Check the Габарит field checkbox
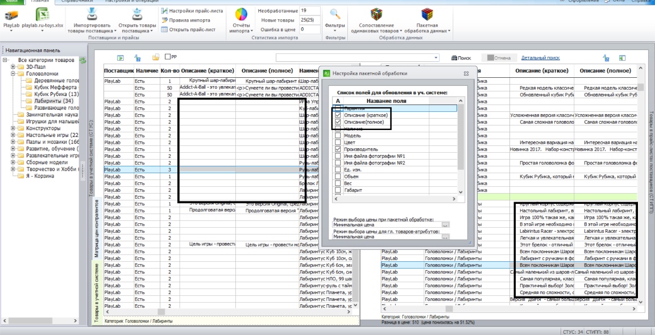The image size is (655, 335). 338,190
